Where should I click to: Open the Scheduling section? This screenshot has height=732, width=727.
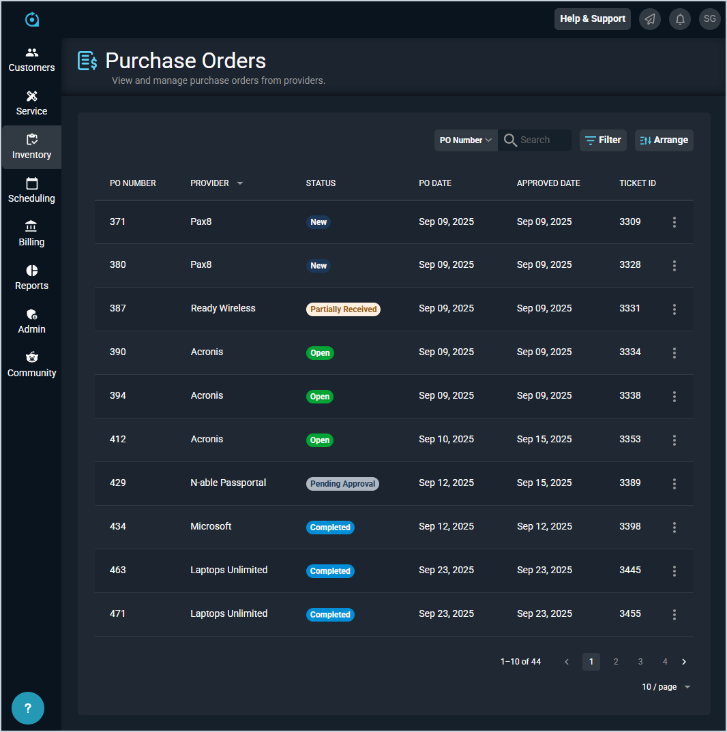click(x=31, y=190)
